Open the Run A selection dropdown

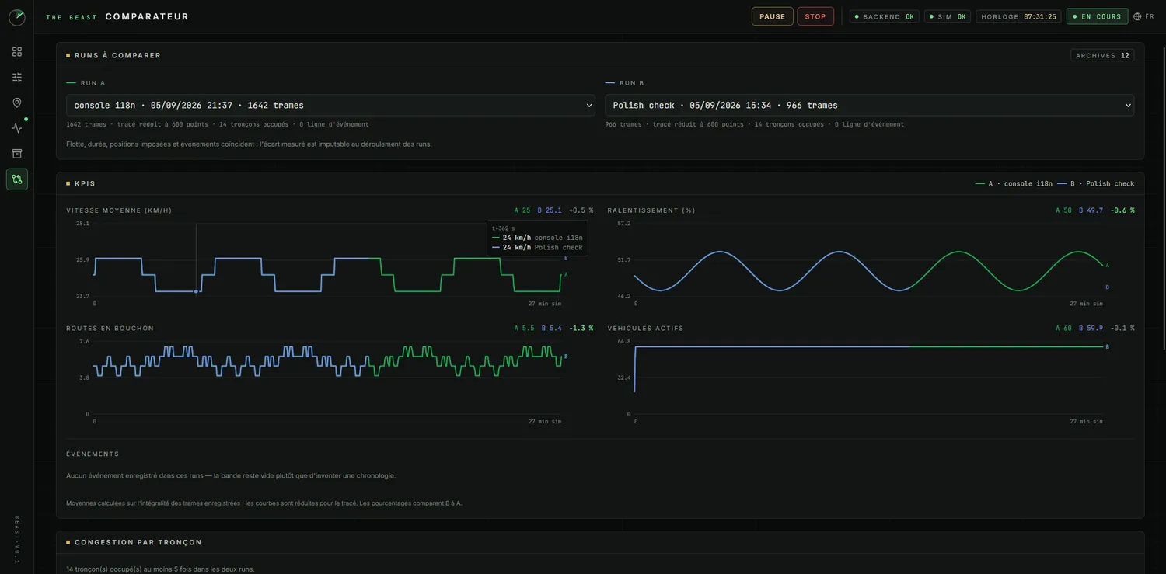point(330,105)
